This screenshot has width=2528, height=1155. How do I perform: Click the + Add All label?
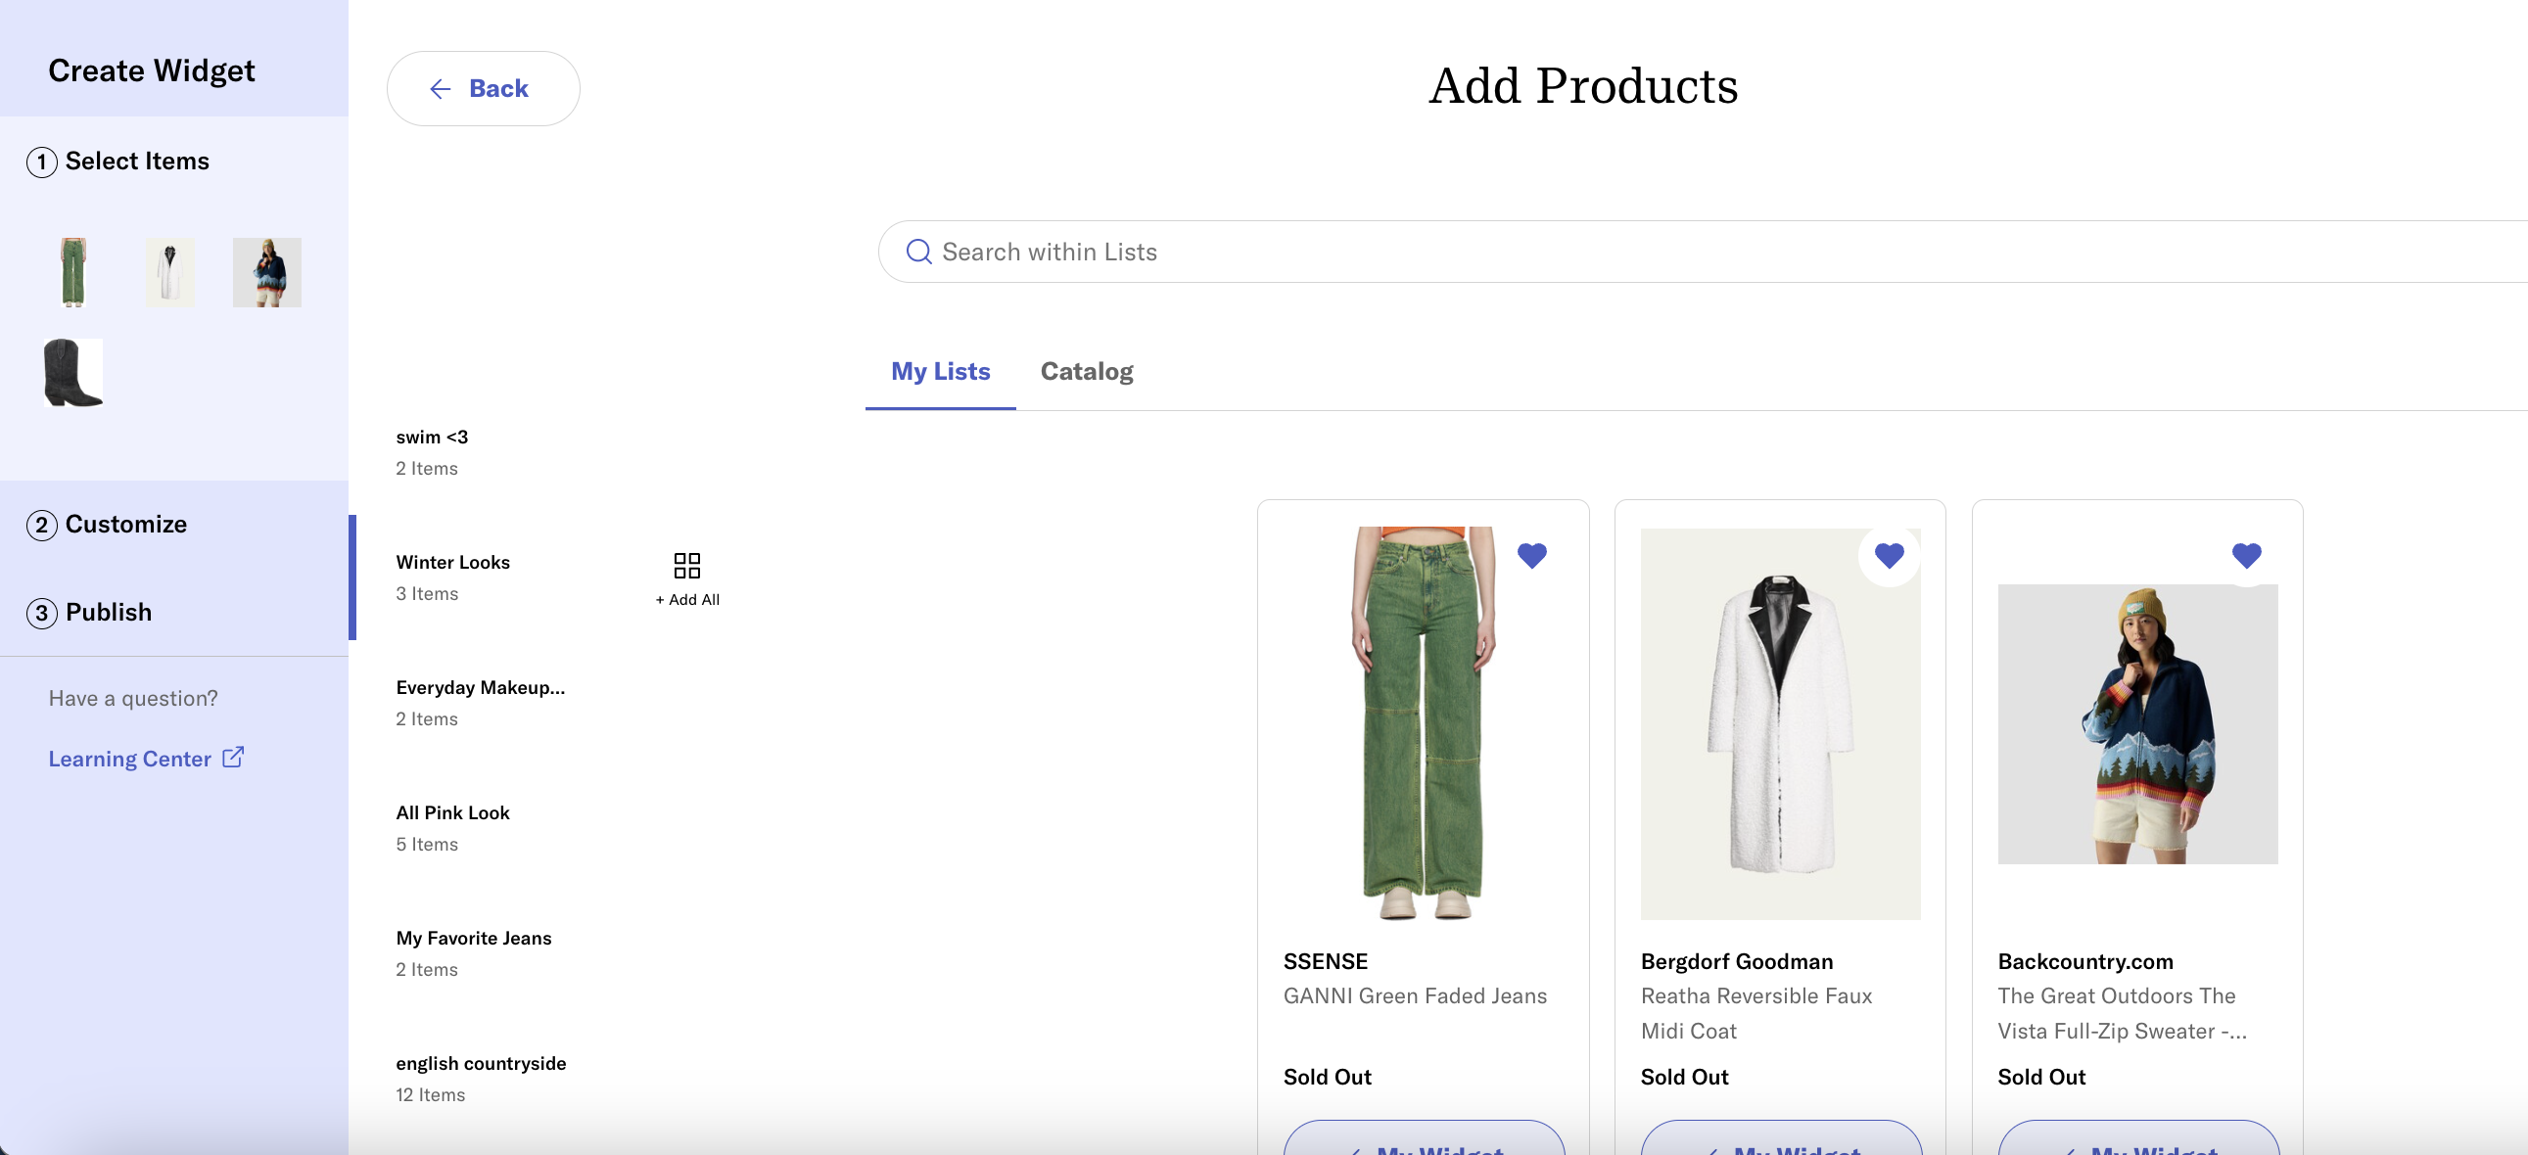687,600
